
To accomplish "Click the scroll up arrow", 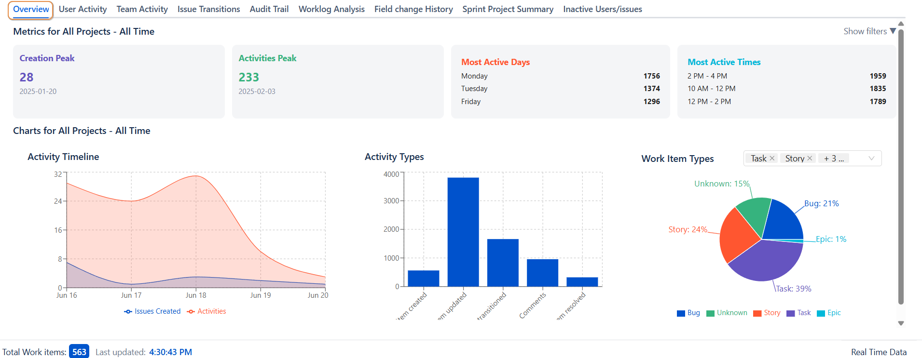I will 901,24.
